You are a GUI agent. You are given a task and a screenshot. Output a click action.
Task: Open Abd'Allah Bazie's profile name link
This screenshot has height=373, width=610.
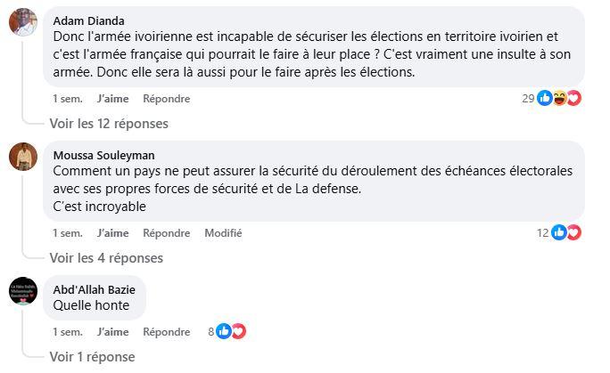95,289
